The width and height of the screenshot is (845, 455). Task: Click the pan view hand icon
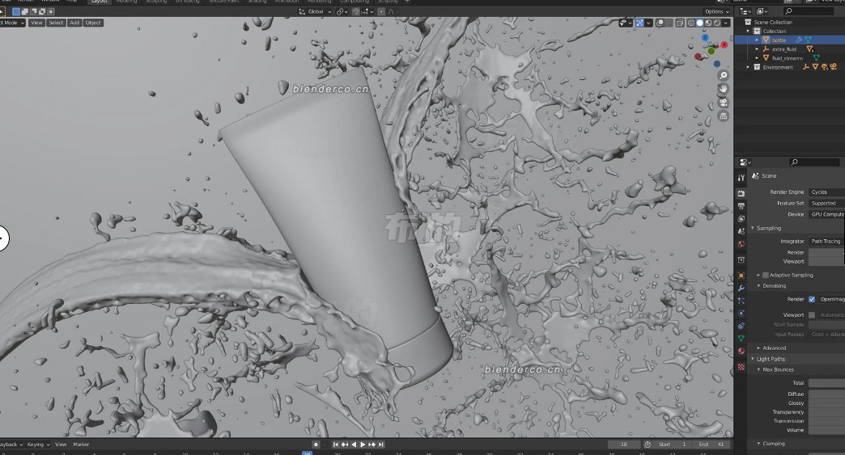pos(724,89)
